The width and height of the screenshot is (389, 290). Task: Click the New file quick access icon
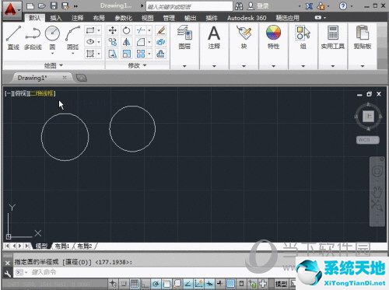tap(30, 5)
